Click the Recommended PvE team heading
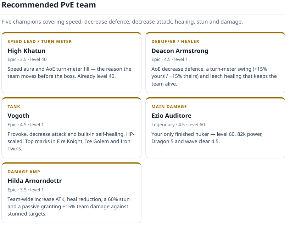 49,5
